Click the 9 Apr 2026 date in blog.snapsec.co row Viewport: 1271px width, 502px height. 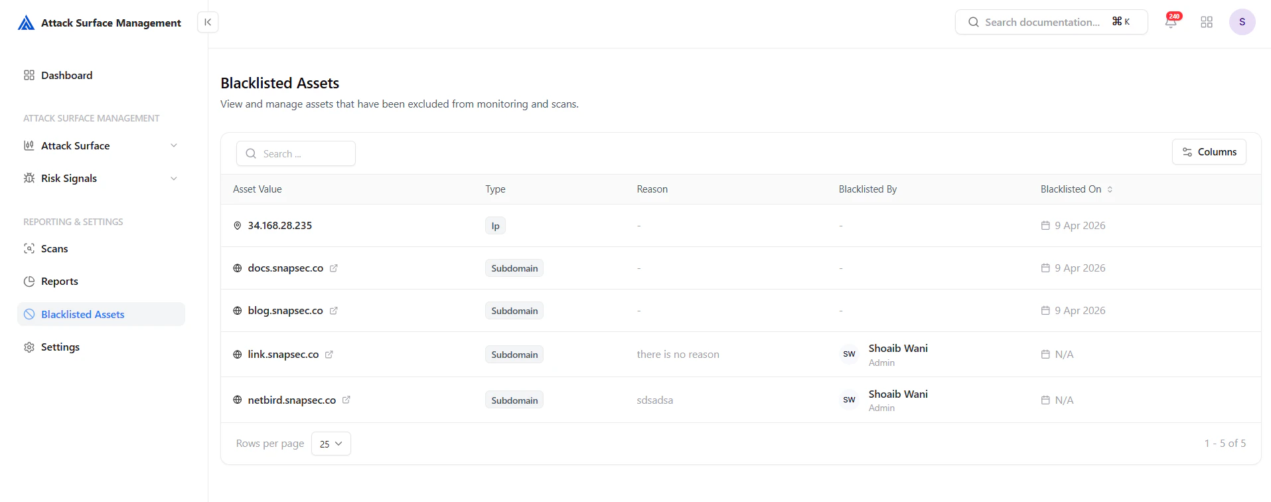1081,311
